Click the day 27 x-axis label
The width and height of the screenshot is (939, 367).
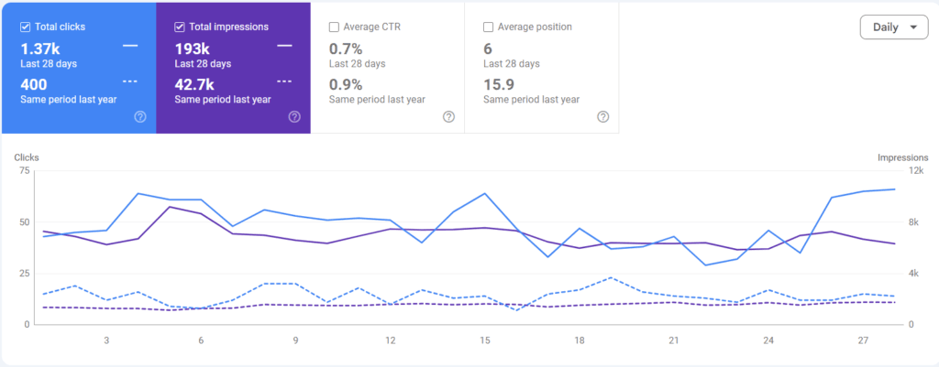[863, 340]
